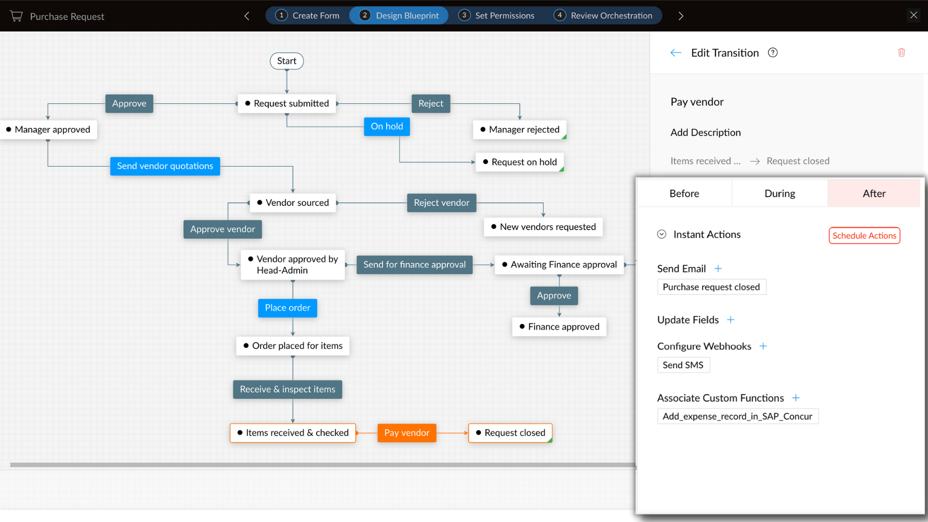This screenshot has height=522, width=928.
Task: Edit the Pay vendor transition name
Action: [696, 102]
